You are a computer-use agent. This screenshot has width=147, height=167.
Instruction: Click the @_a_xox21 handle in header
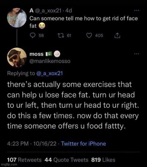tap(48, 11)
